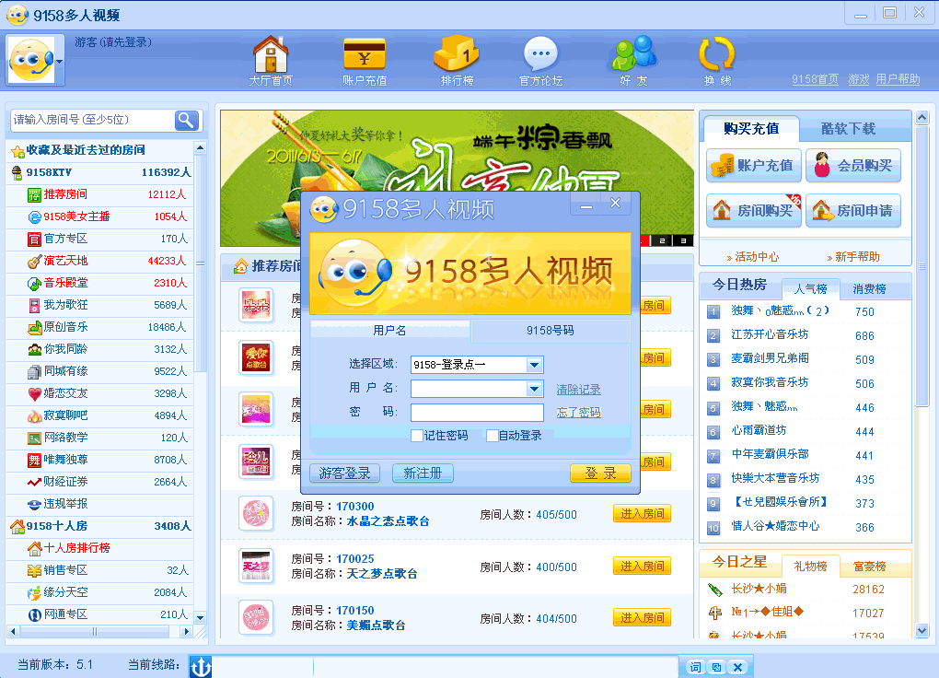Click the 美媚点歌台 room thumbnail

point(256,617)
